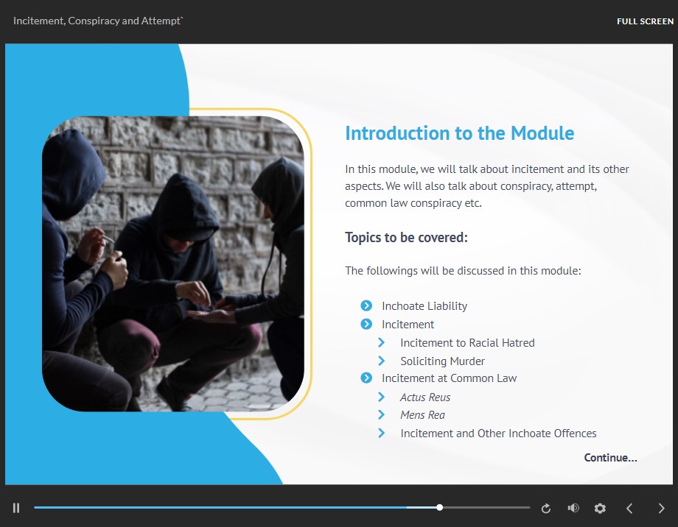Select the 'Incitement at Common Law' text
Screen dimensions: 678x527
(450, 378)
